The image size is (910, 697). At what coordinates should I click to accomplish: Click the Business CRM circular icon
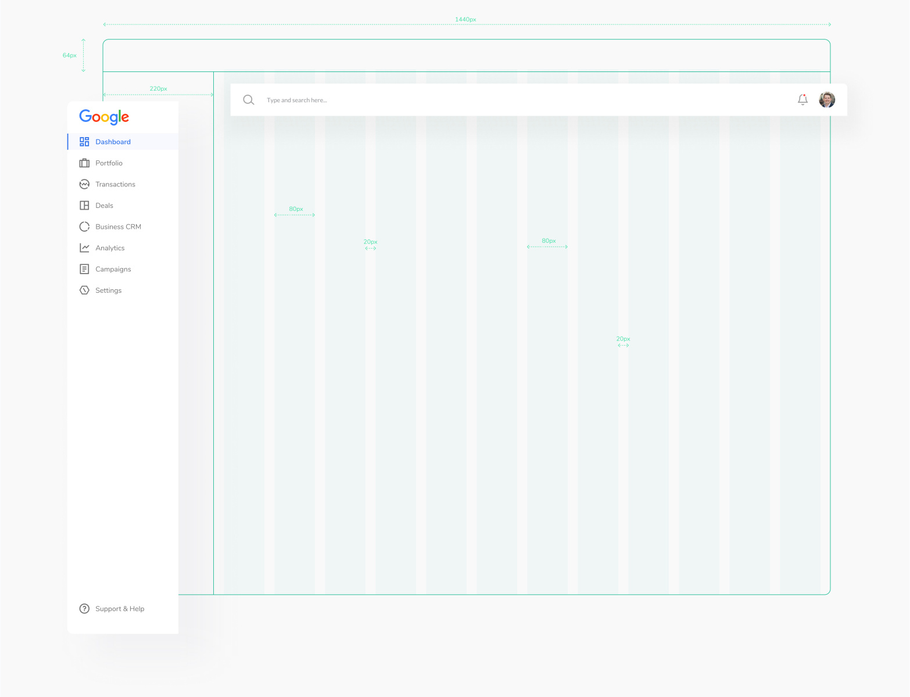(84, 227)
